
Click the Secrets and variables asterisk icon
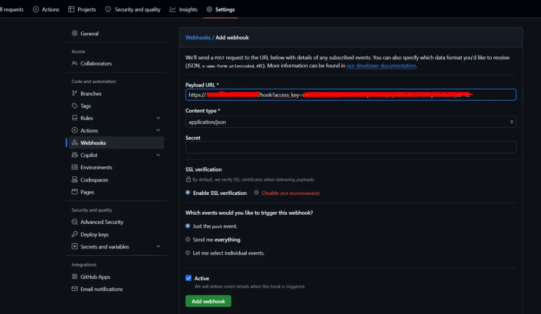tap(74, 246)
